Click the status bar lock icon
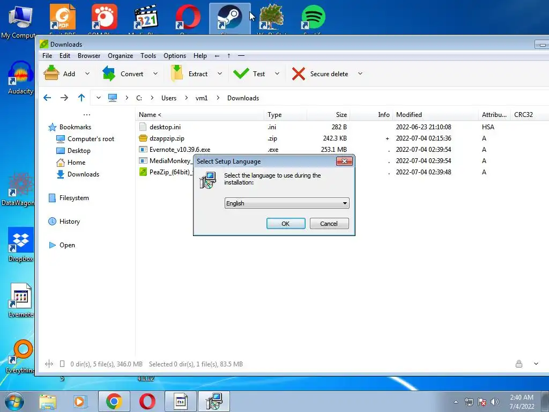 [x=519, y=364]
